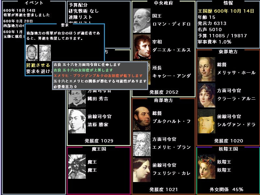260x195 pixels.
Task: Select the Chancellor ダニエル・エルス portrait
Action: (142, 46)
